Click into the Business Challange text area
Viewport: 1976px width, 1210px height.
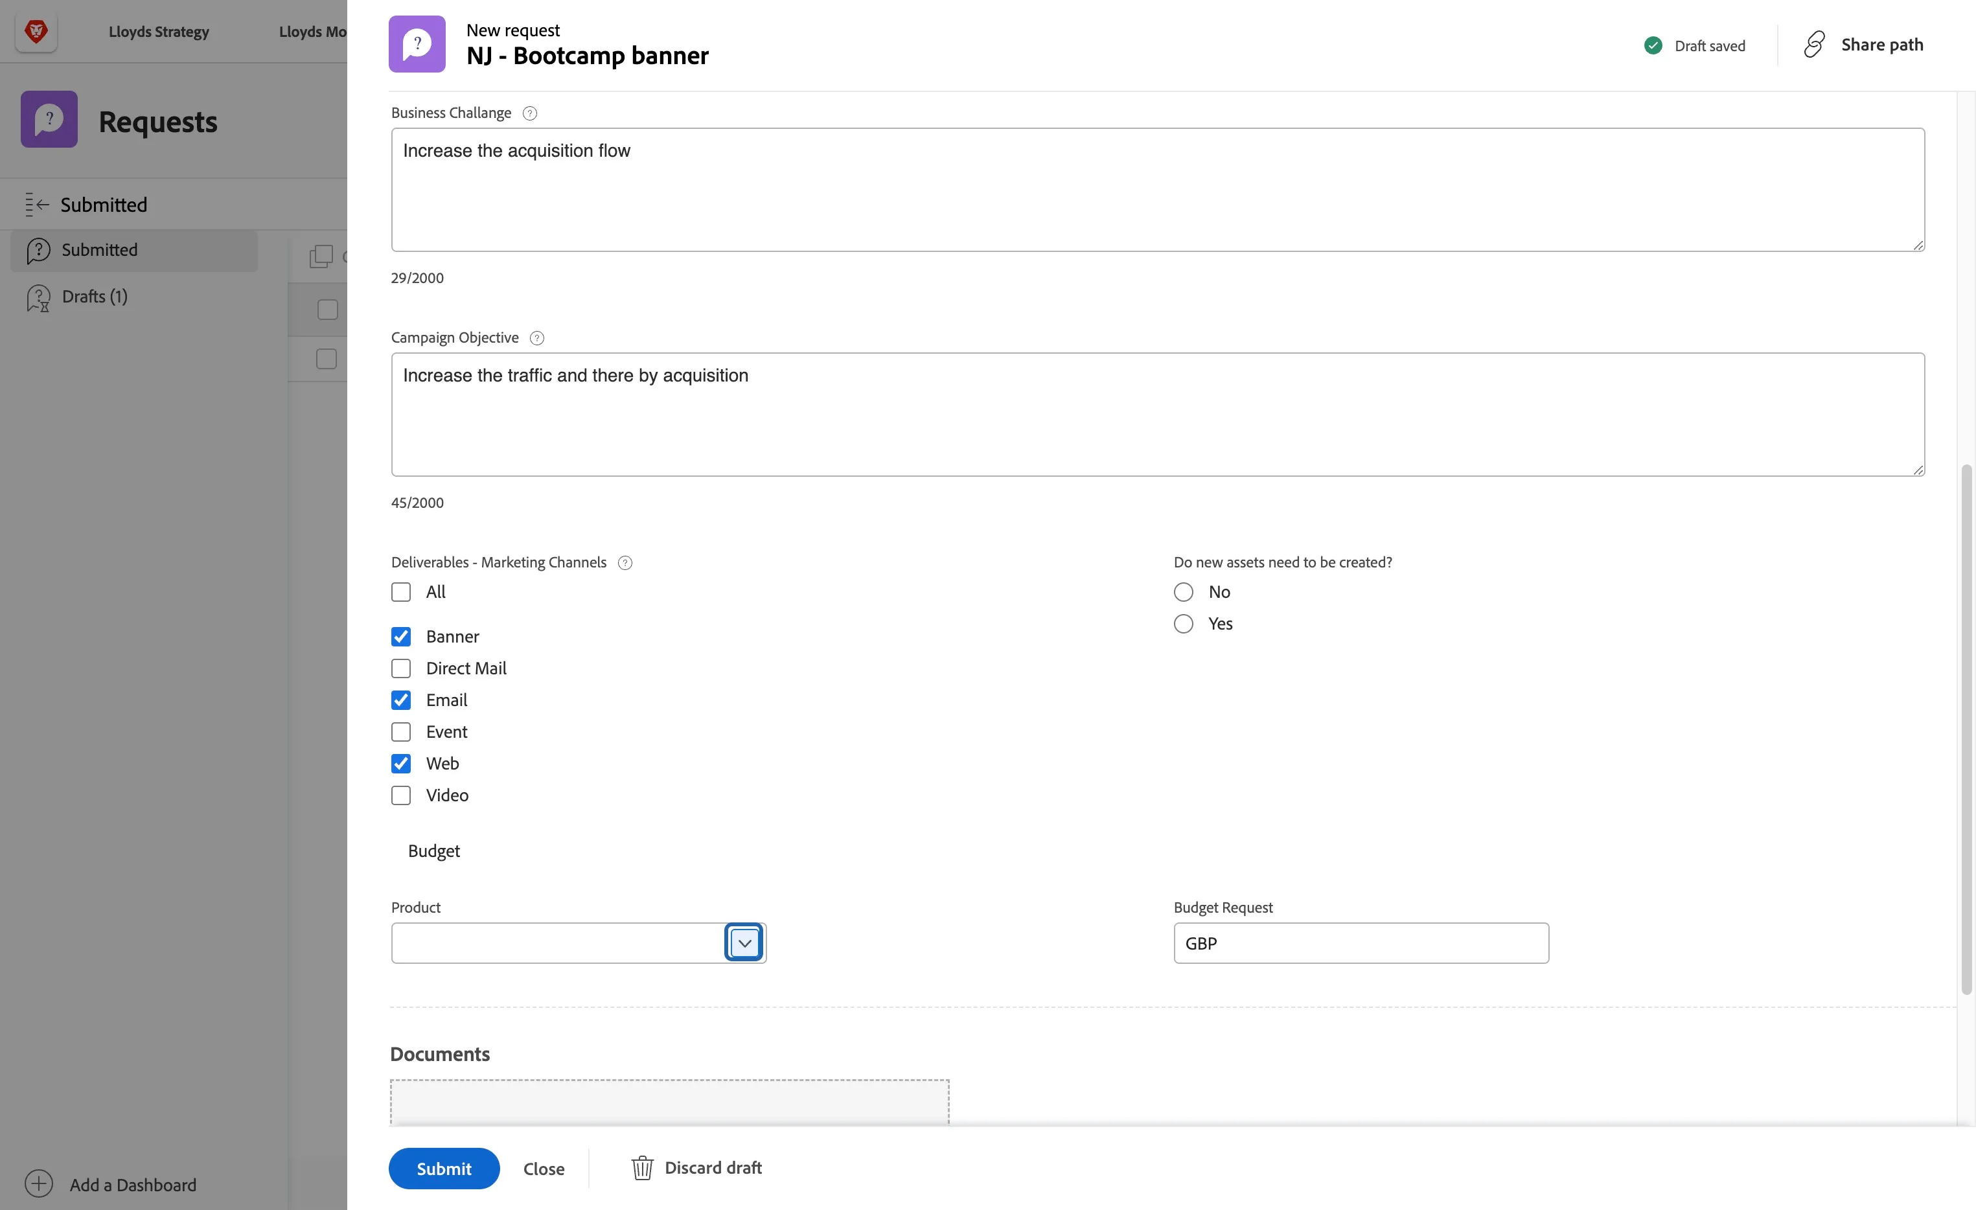click(1158, 190)
